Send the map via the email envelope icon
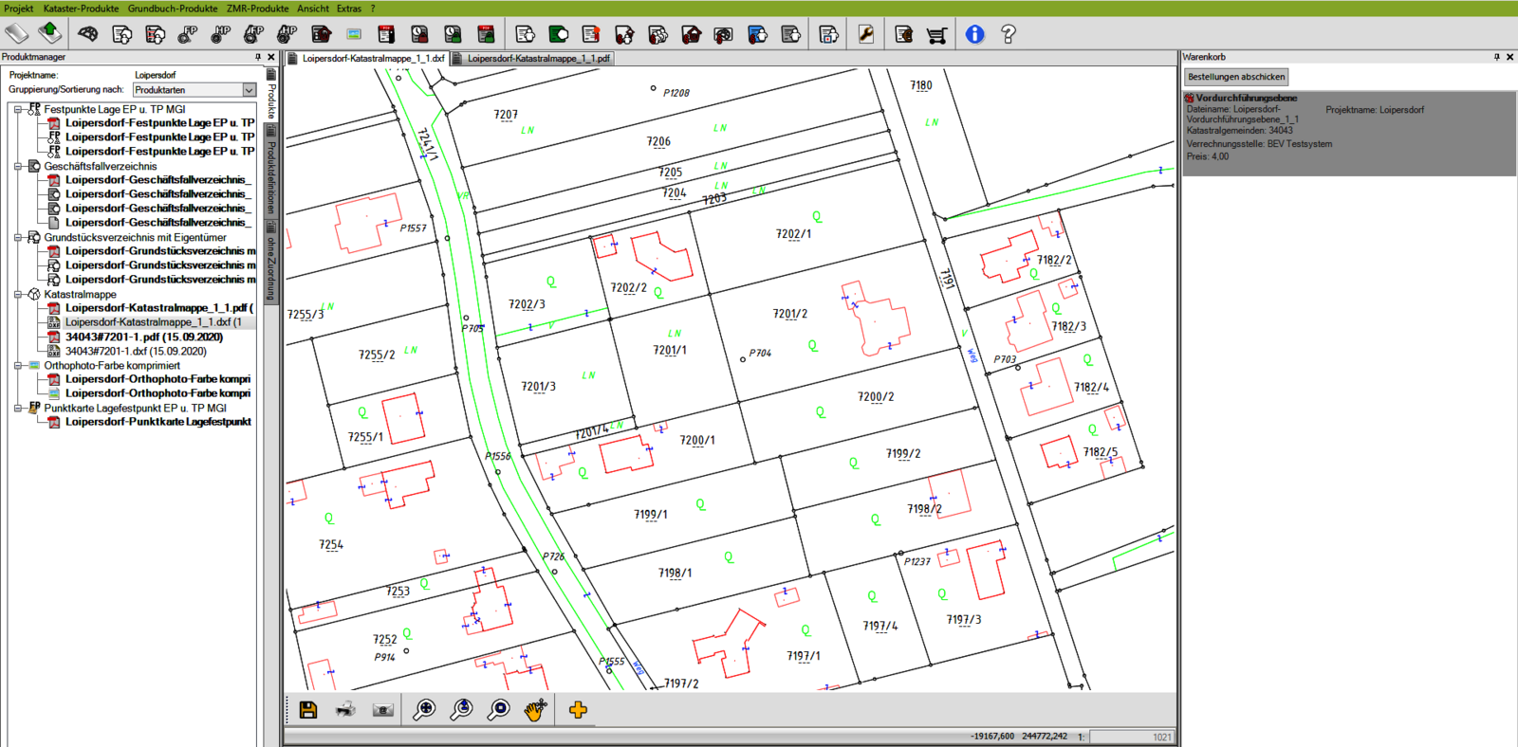Image resolution: width=1518 pixels, height=747 pixels. [x=383, y=710]
